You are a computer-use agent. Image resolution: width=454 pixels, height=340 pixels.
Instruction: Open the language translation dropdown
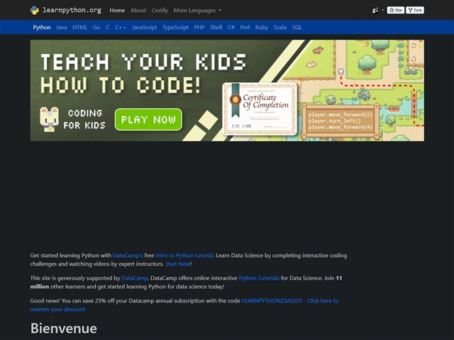coord(377,11)
